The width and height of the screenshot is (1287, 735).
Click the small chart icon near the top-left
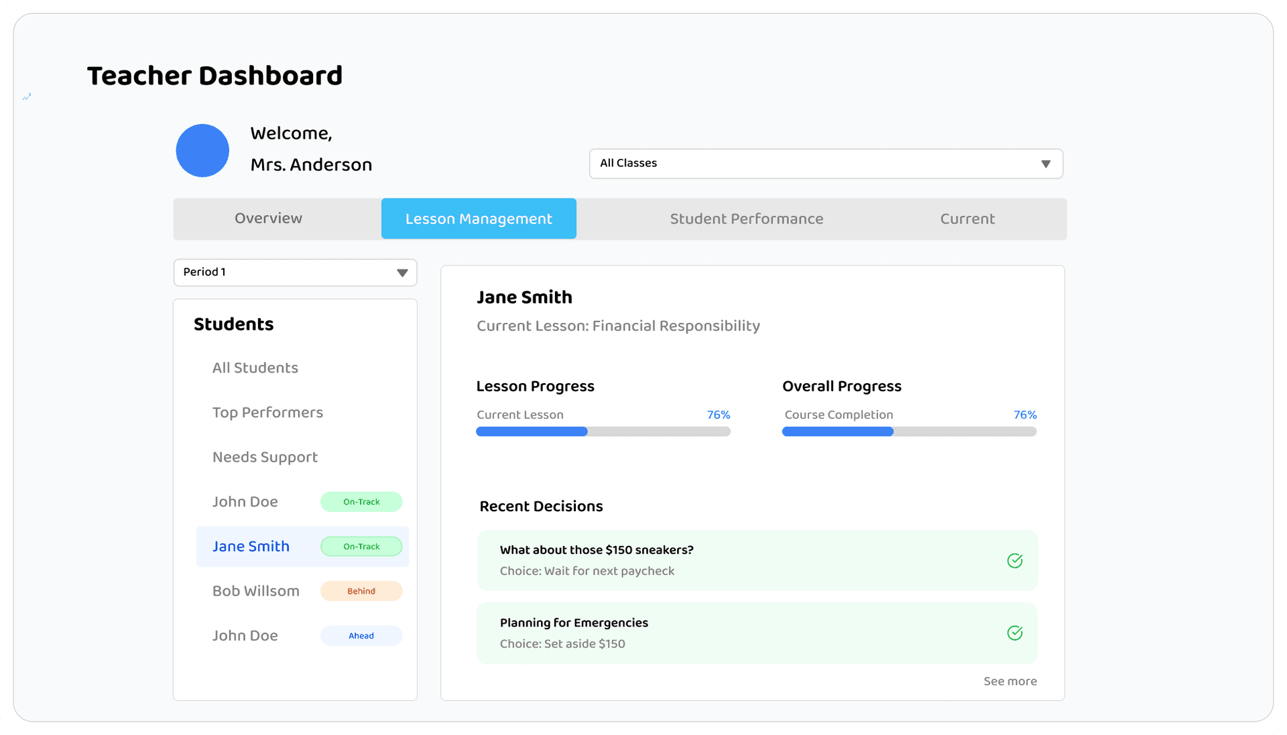[27, 97]
